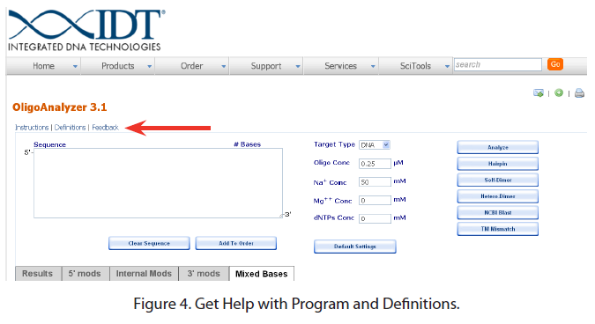595x324 pixels.
Task: Click the Clear Sequence button
Action: click(149, 243)
